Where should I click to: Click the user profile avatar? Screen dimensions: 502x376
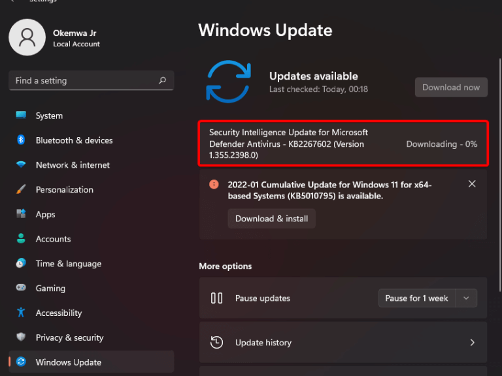[x=27, y=37]
